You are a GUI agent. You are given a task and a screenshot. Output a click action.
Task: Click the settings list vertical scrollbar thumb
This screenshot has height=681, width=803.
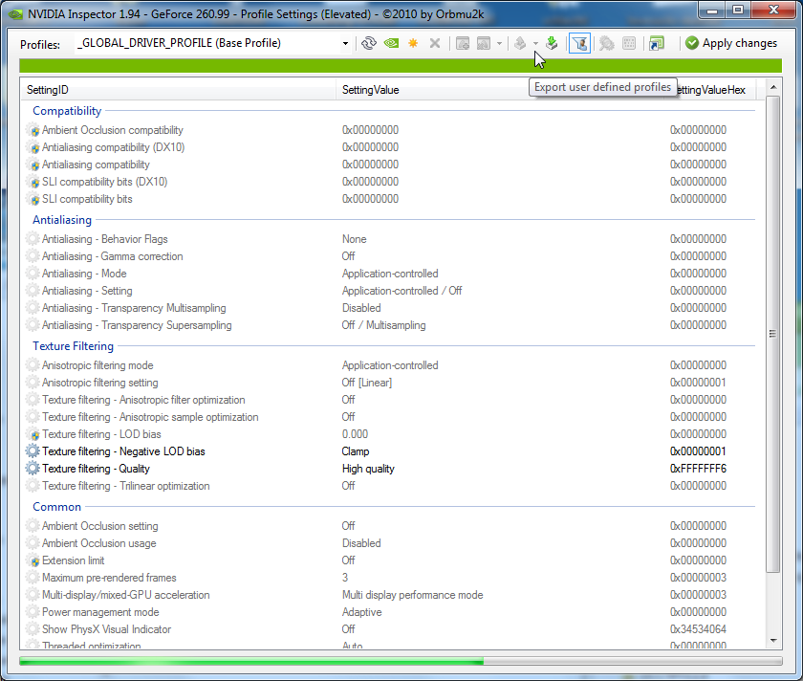[772, 333]
